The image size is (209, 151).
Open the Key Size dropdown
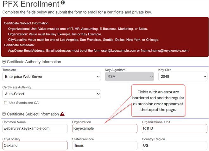183,77
